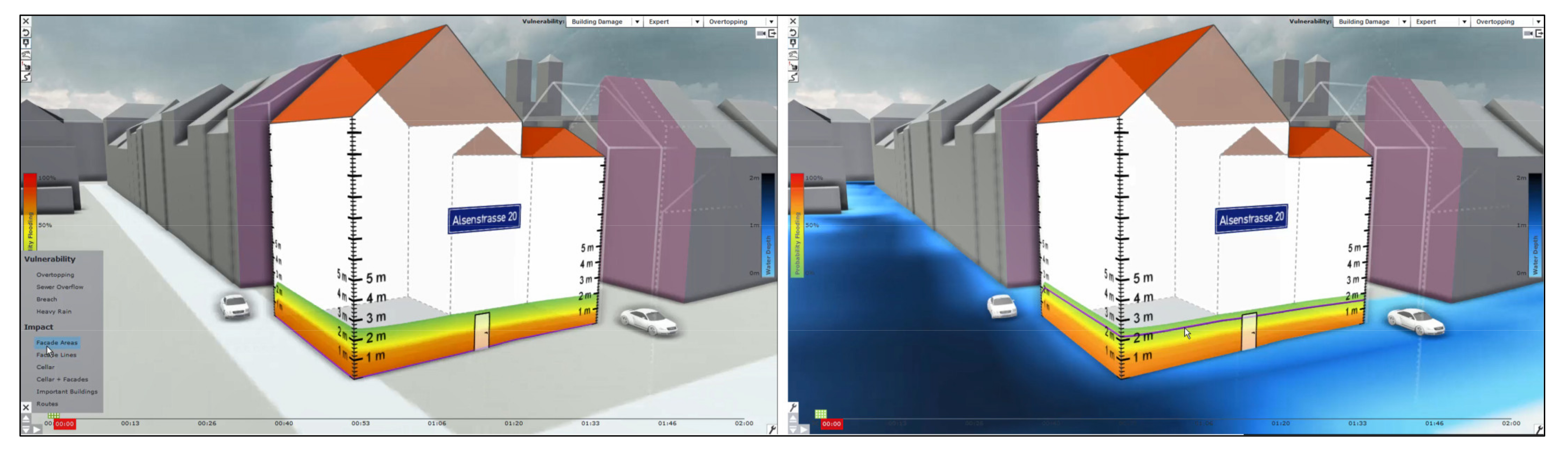Image resolution: width=1561 pixels, height=455 pixels.
Task: Click the alert hand tool in left view
Action: 26,66
